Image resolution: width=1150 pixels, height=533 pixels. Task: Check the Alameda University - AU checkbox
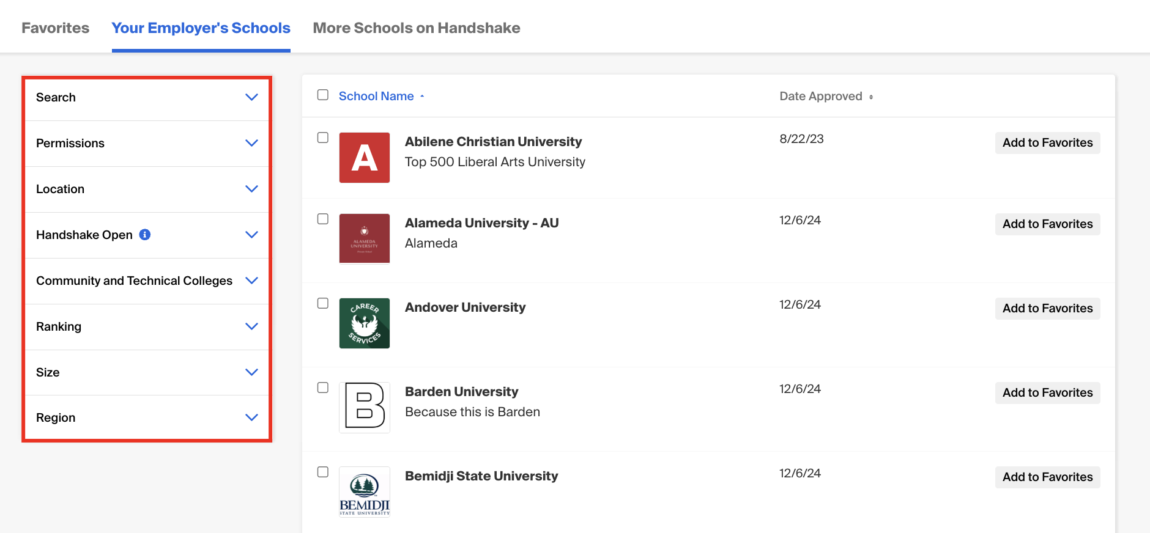(x=323, y=219)
